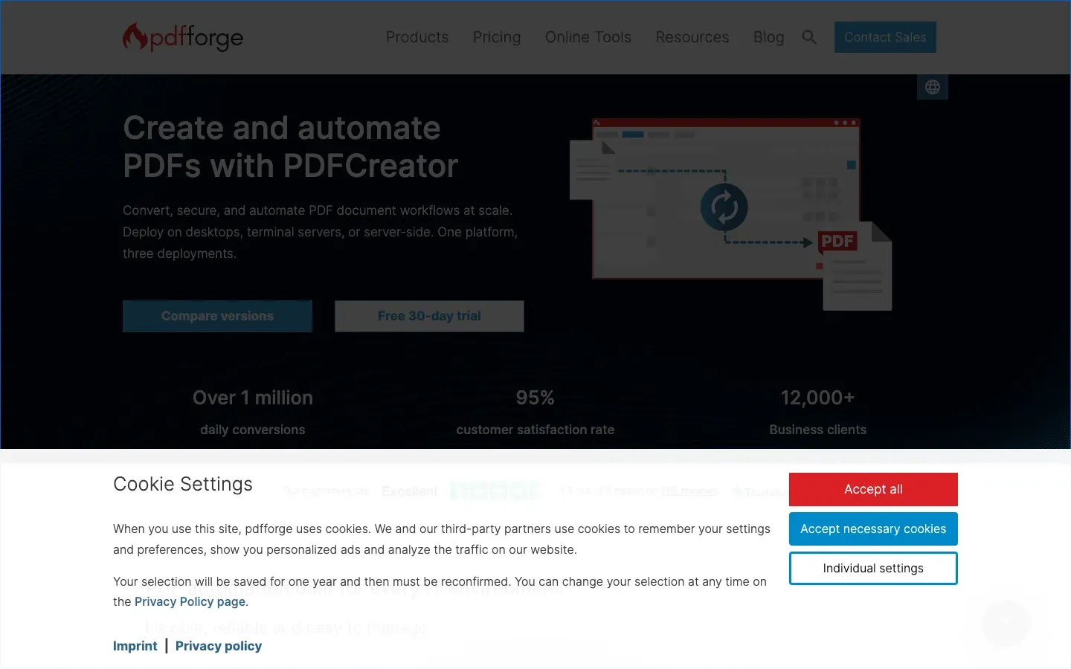This screenshot has width=1071, height=669.
Task: Open Individual settings for cookies
Action: (873, 568)
